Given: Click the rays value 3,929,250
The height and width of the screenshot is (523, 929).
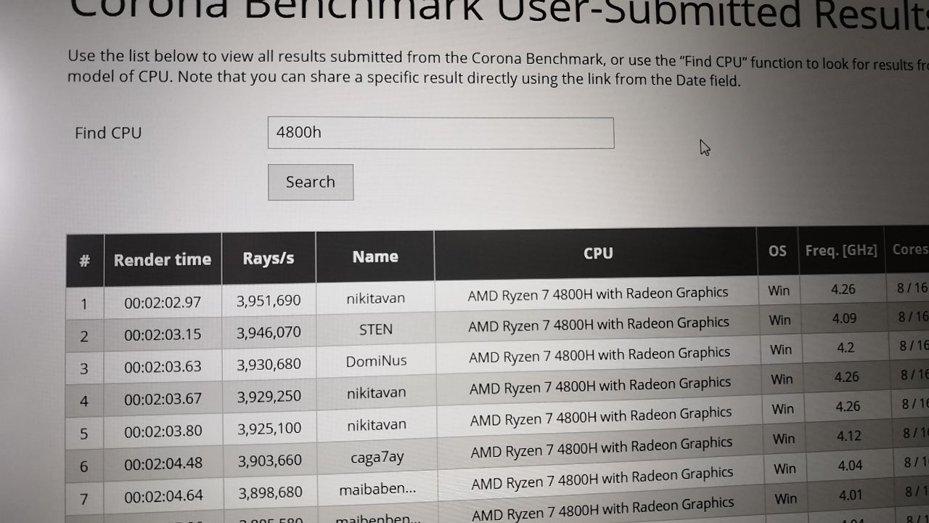Looking at the screenshot, I should click(x=269, y=397).
